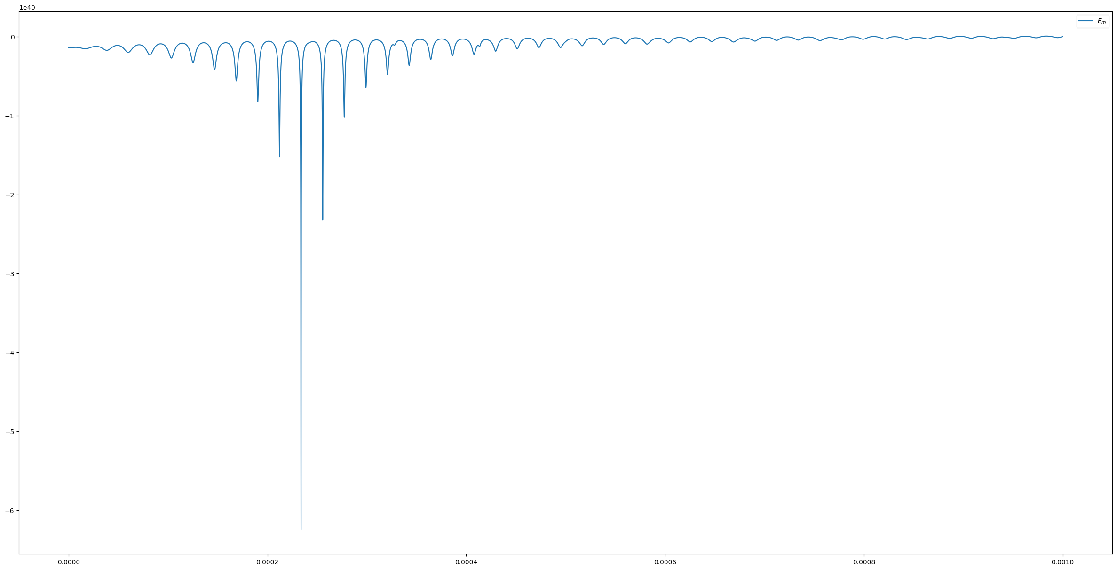Click the 0.0010 x-axis tick label
Screen dimensions: 1117x570
1062,562
